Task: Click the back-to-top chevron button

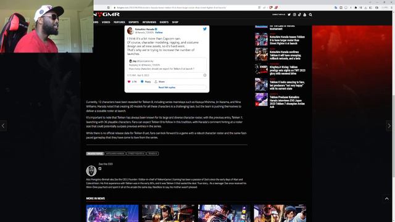Action: 387,199
